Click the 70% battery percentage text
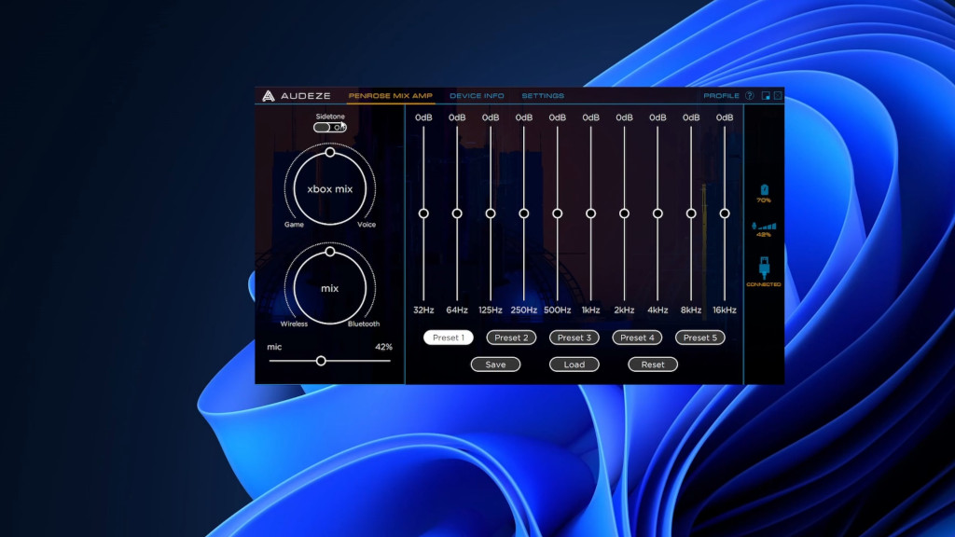Viewport: 955px width, 537px height. pyautogui.click(x=764, y=200)
